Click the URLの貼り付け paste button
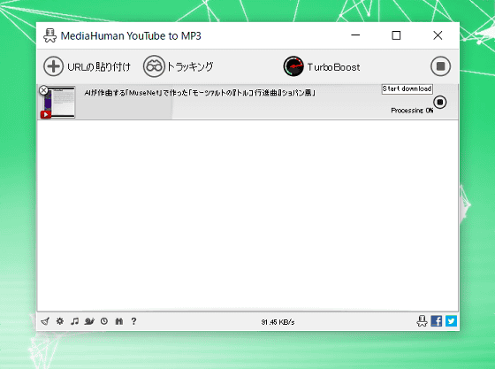 (87, 66)
